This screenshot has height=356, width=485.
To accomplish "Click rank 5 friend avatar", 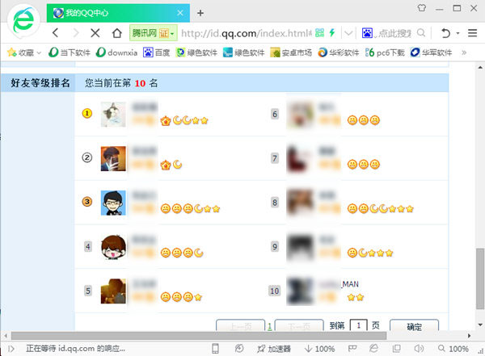I will 113,291.
